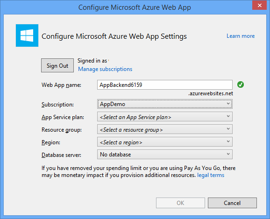Click the Sign Out button
Screen dimensions: 270x219
57,65
